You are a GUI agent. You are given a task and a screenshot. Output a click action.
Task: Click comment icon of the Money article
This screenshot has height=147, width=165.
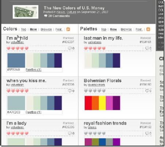[45, 16]
